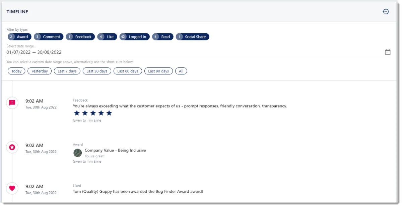Screen dimensions: 402x207
Task: Select the Yesterday date shortcut
Action: point(40,71)
